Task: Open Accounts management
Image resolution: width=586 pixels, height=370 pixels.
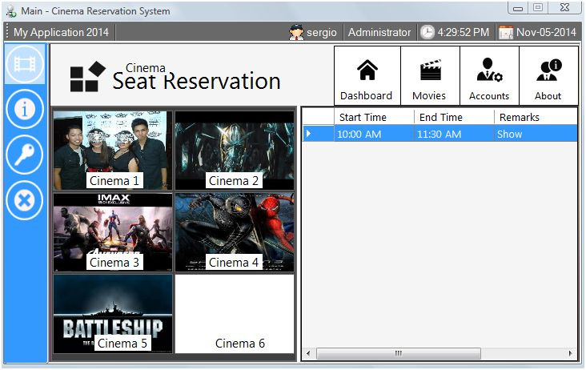Action: click(489, 76)
